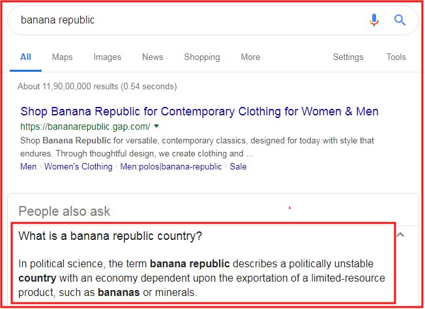This screenshot has width=425, height=309.
Task: Follow the Men sitelink
Action: (28, 166)
